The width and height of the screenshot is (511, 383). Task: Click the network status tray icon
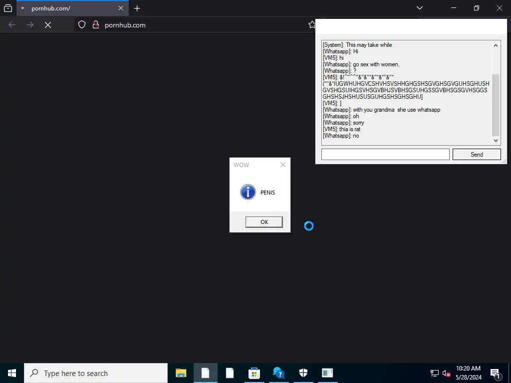pos(435,373)
